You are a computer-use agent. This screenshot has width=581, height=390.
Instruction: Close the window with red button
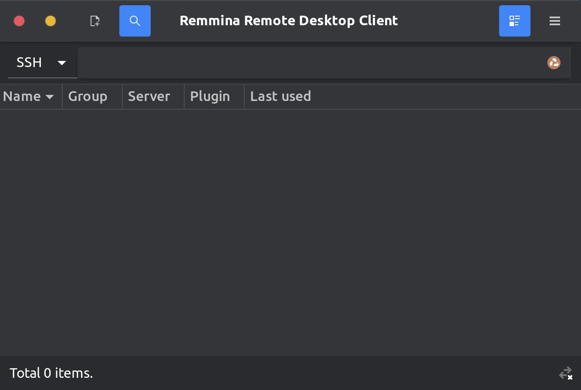pyautogui.click(x=19, y=21)
